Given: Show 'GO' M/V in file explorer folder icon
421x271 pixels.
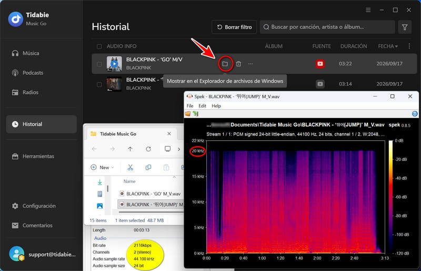Looking at the screenshot, I should (225, 64).
